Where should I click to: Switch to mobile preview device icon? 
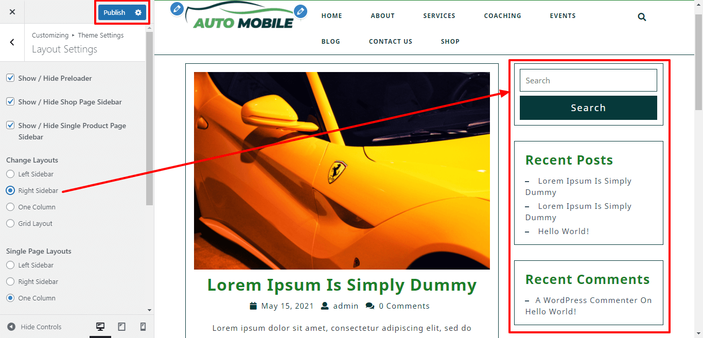(x=143, y=327)
